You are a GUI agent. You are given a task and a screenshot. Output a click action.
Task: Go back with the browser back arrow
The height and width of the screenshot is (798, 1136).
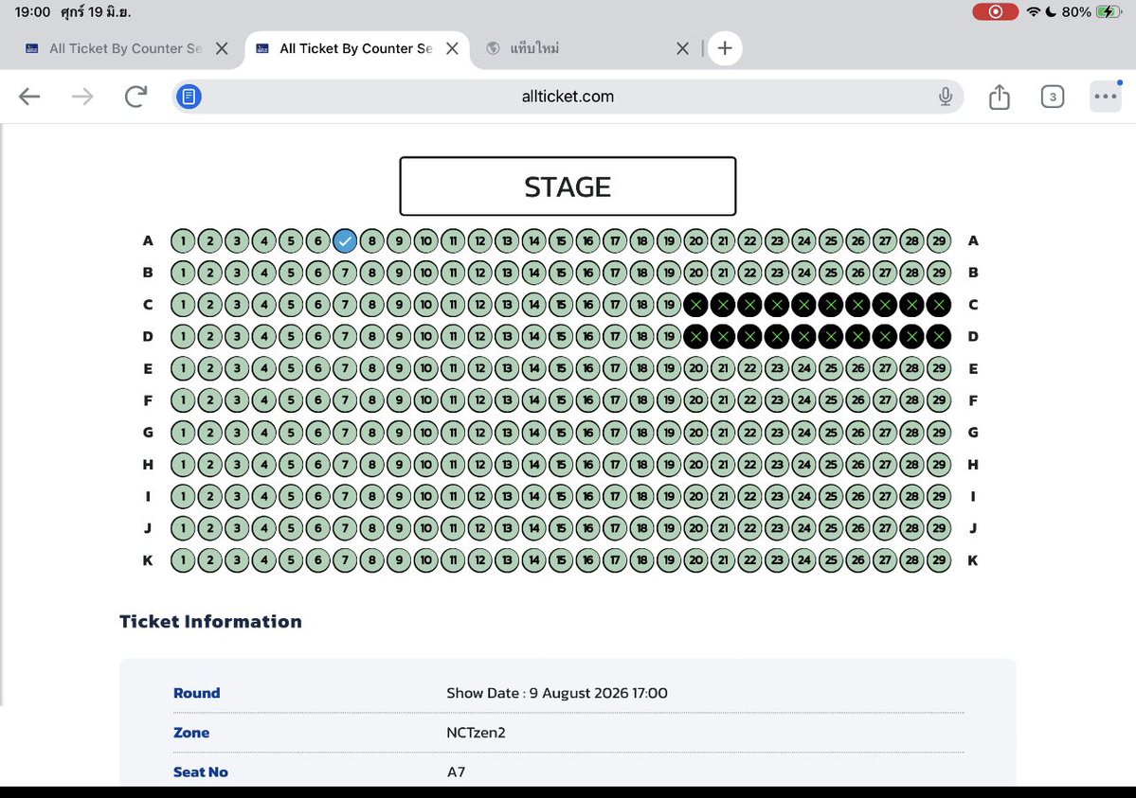(29, 97)
